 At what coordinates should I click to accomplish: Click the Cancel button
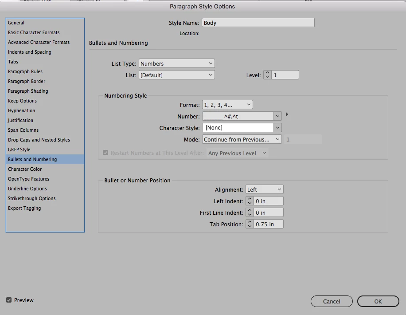332,301
